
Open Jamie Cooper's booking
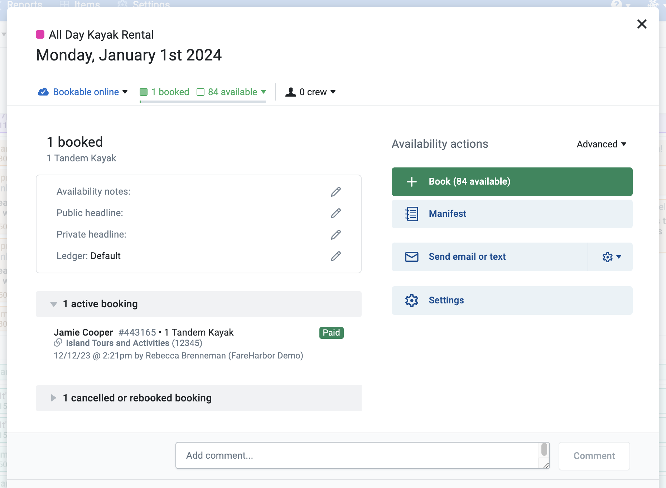(x=83, y=332)
